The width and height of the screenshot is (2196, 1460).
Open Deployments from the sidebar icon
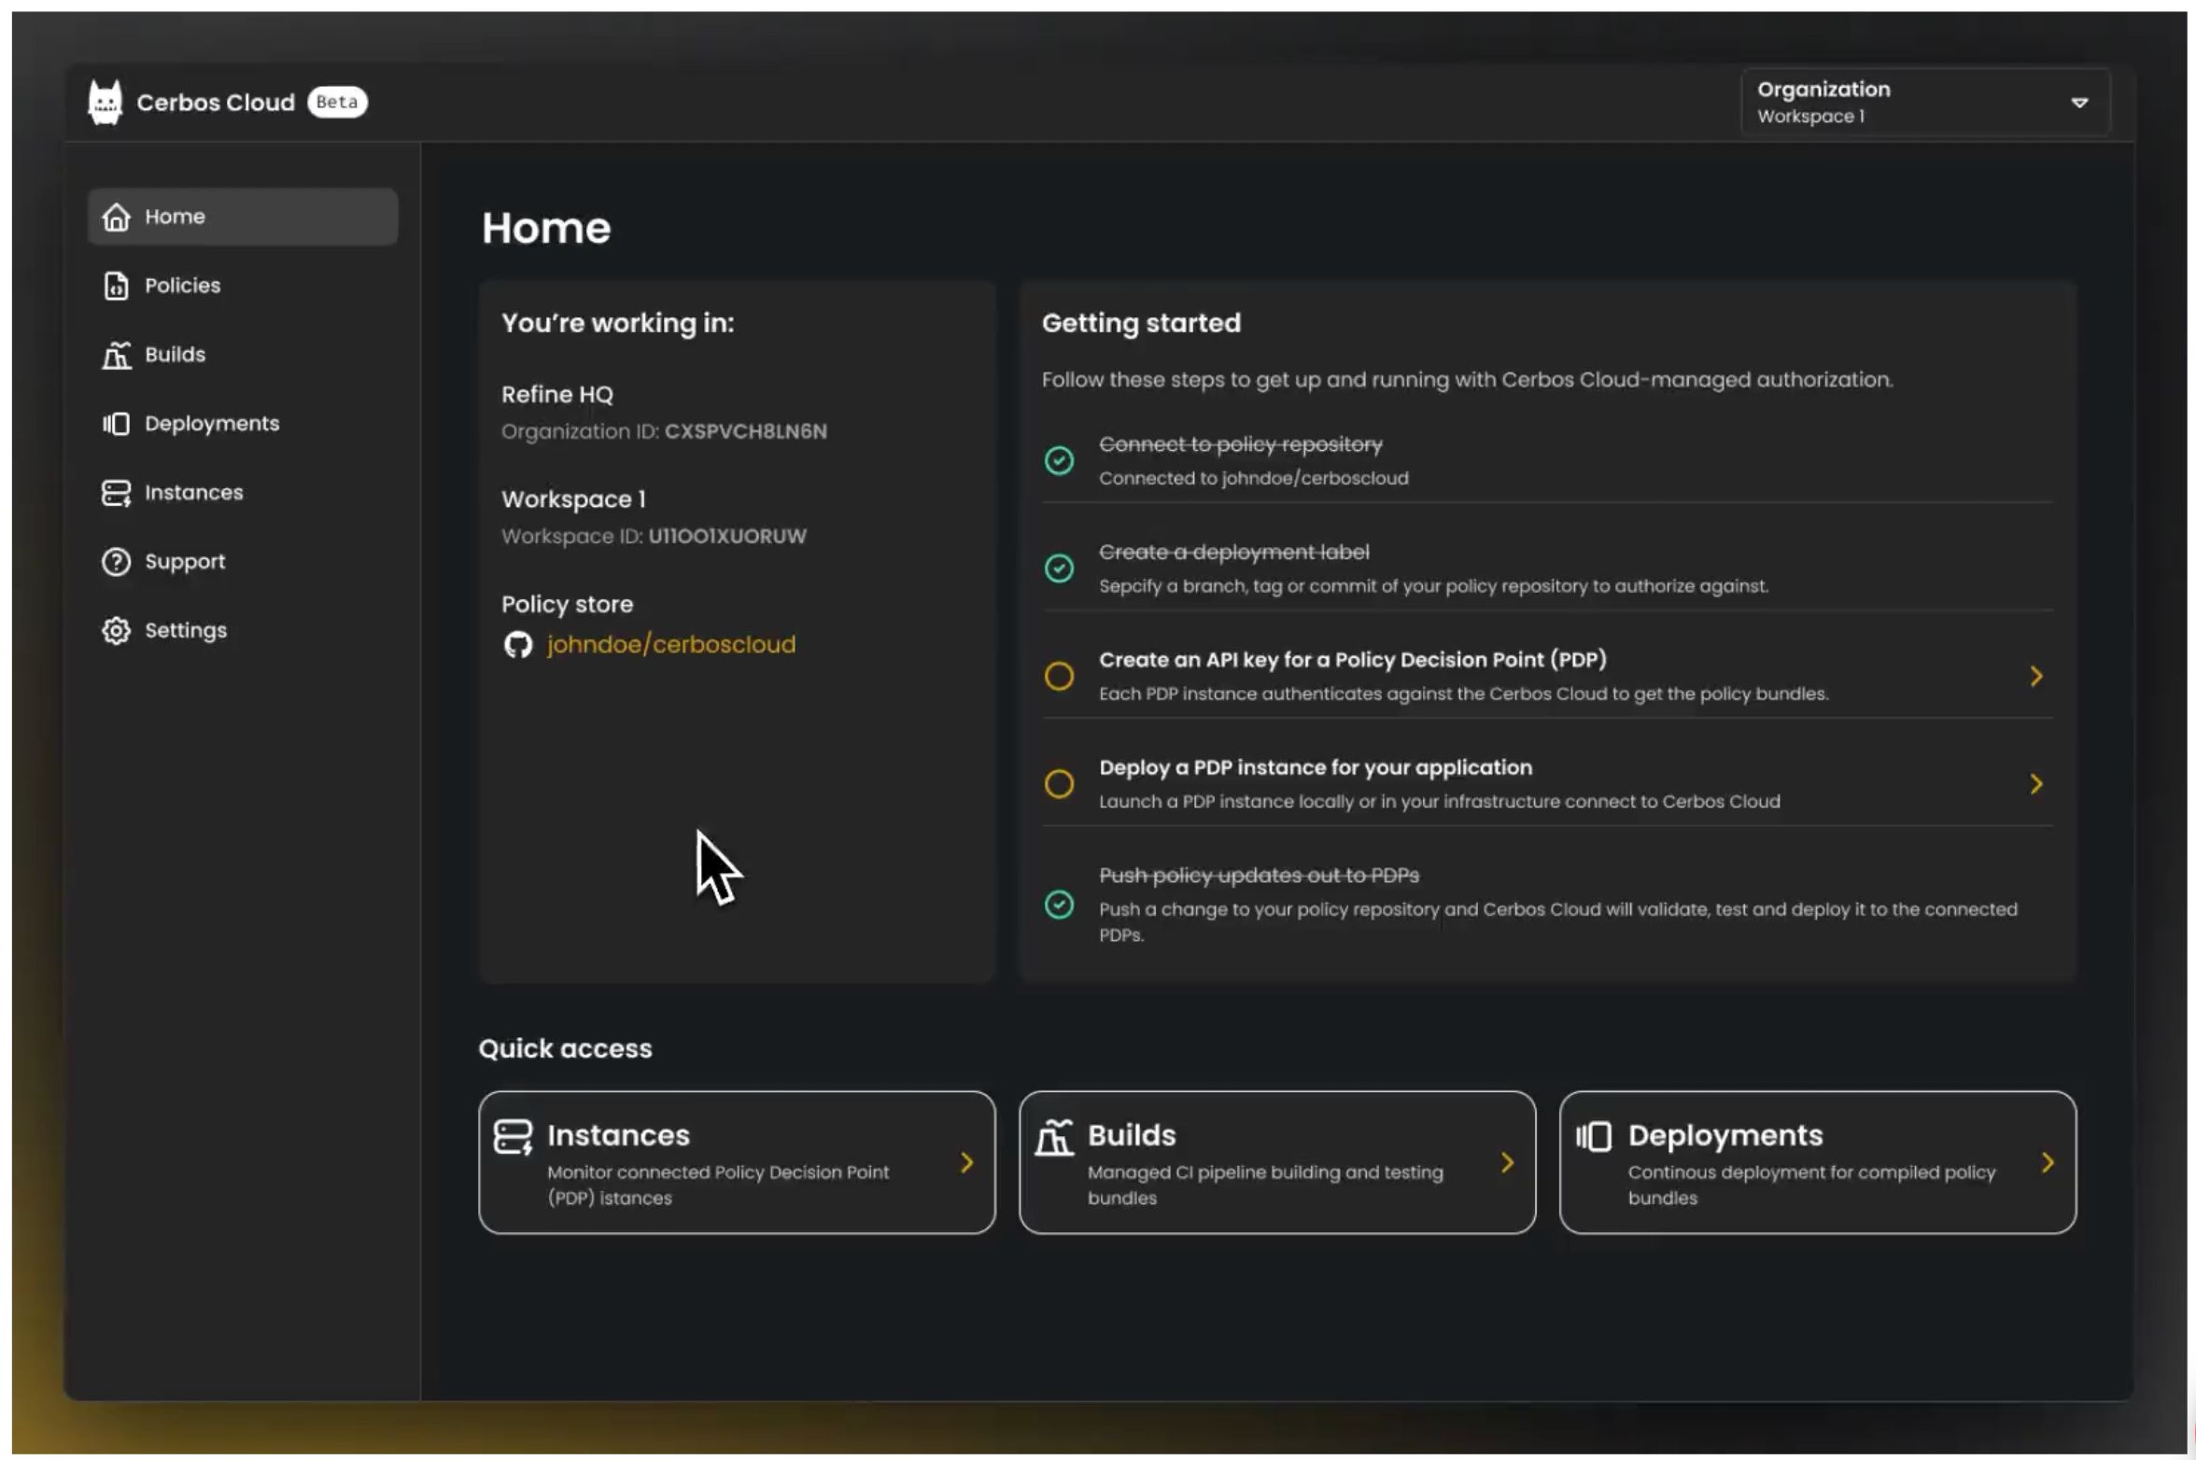[x=116, y=424]
